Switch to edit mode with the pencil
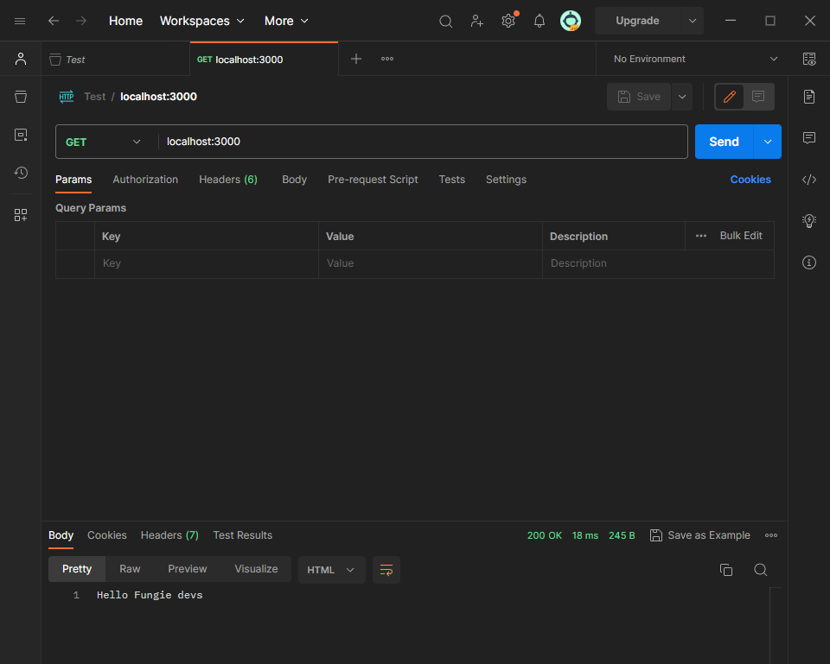 pyautogui.click(x=730, y=97)
